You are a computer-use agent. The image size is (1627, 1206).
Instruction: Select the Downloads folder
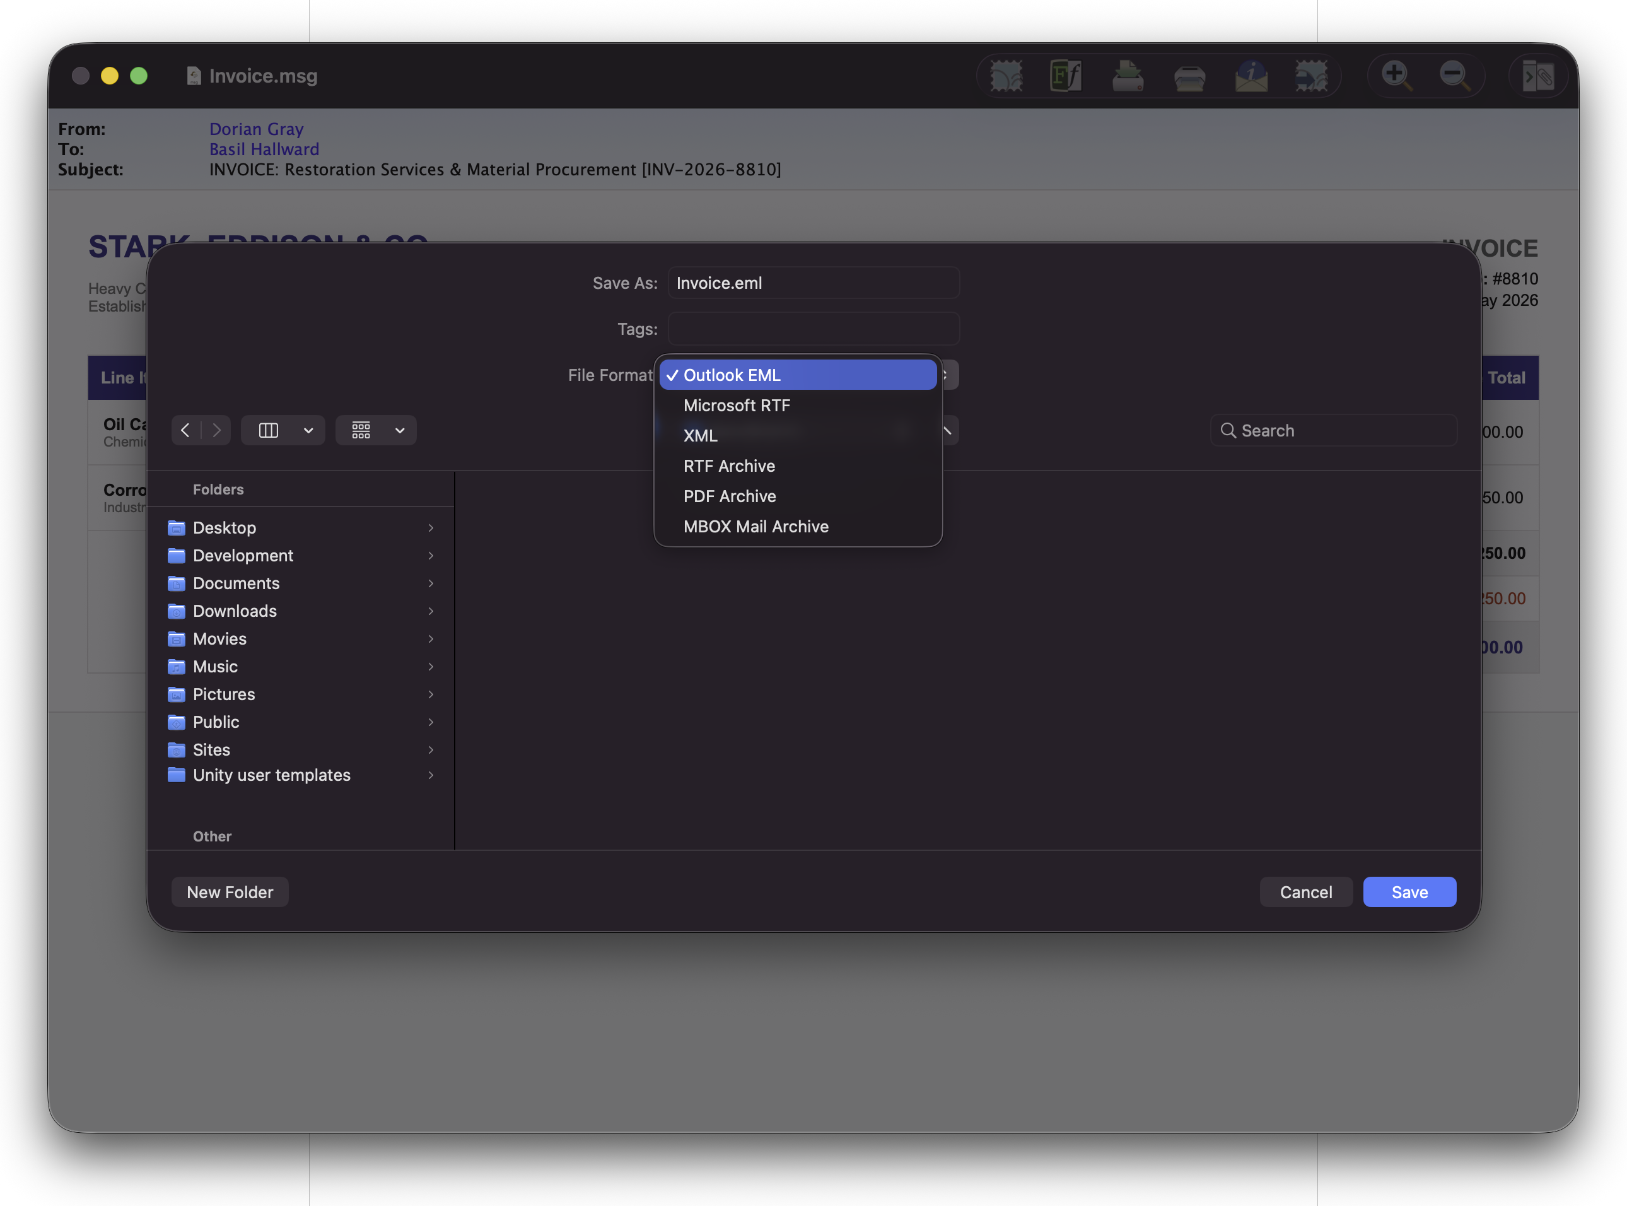[x=300, y=611]
